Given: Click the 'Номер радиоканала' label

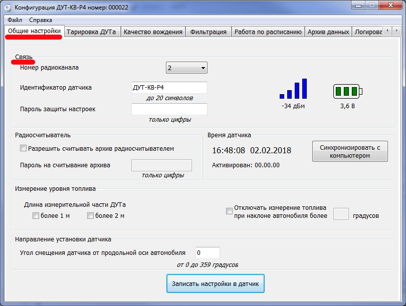Looking at the screenshot, I should tap(49, 68).
